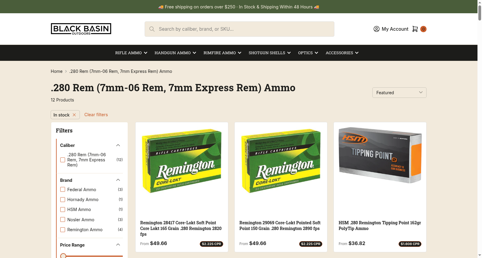This screenshot has width=482, height=258.
Task: Click the price range slider track
Action: point(93,256)
